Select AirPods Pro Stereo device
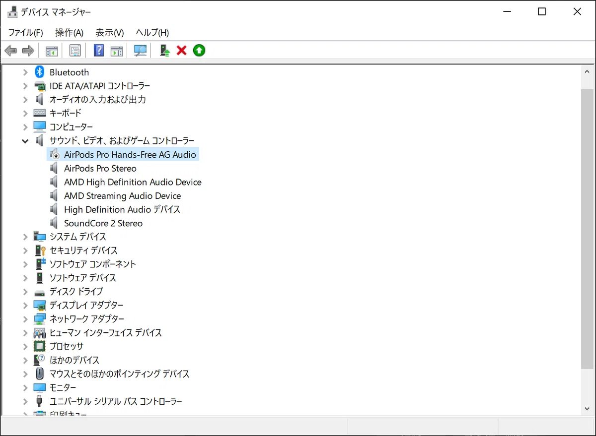The width and height of the screenshot is (596, 436). click(x=100, y=168)
